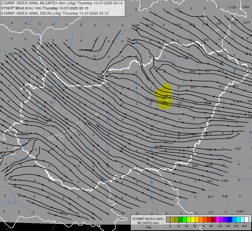
Task: Click the 'ECMWF-INDEX-ANAL MLCAPE0-3km' title line at top
Action: (62, 3)
